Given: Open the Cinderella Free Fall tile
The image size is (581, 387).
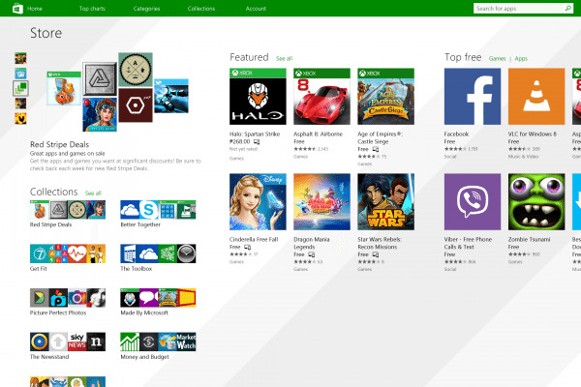Looking at the screenshot, I should pyautogui.click(x=258, y=202).
